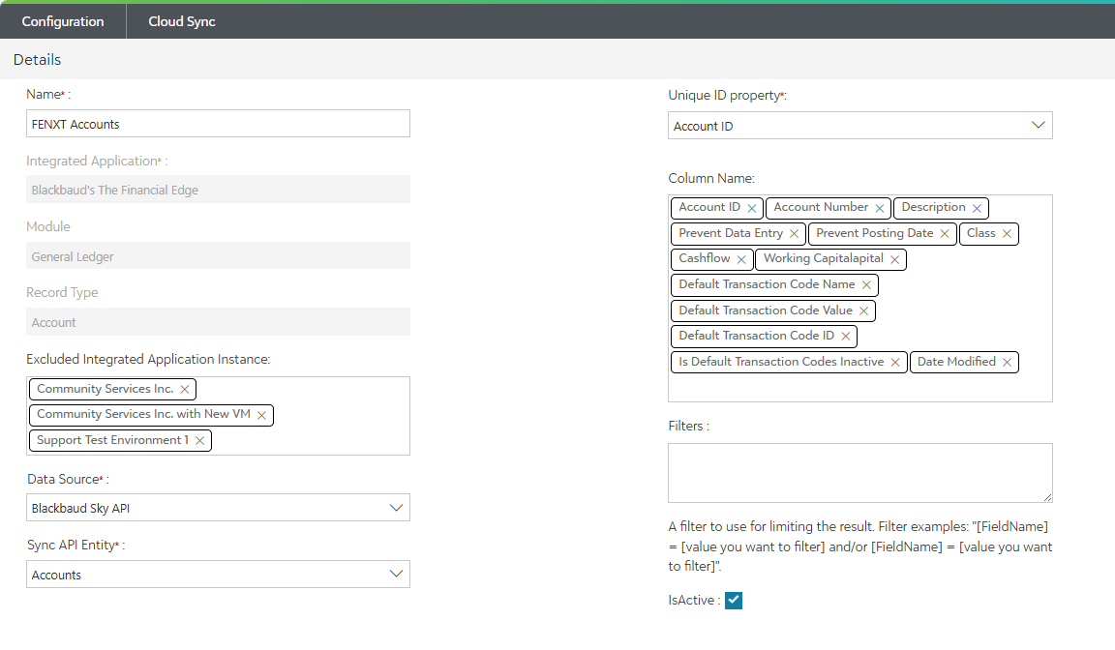Remove the Class column tag

[x=1007, y=234]
